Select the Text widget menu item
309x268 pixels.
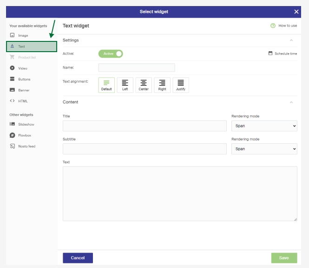pos(31,47)
